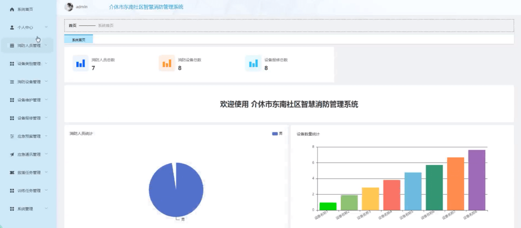This screenshot has height=228, width=521.
Task: Open the 系统首页 sidebar menu item
Action: point(27,9)
